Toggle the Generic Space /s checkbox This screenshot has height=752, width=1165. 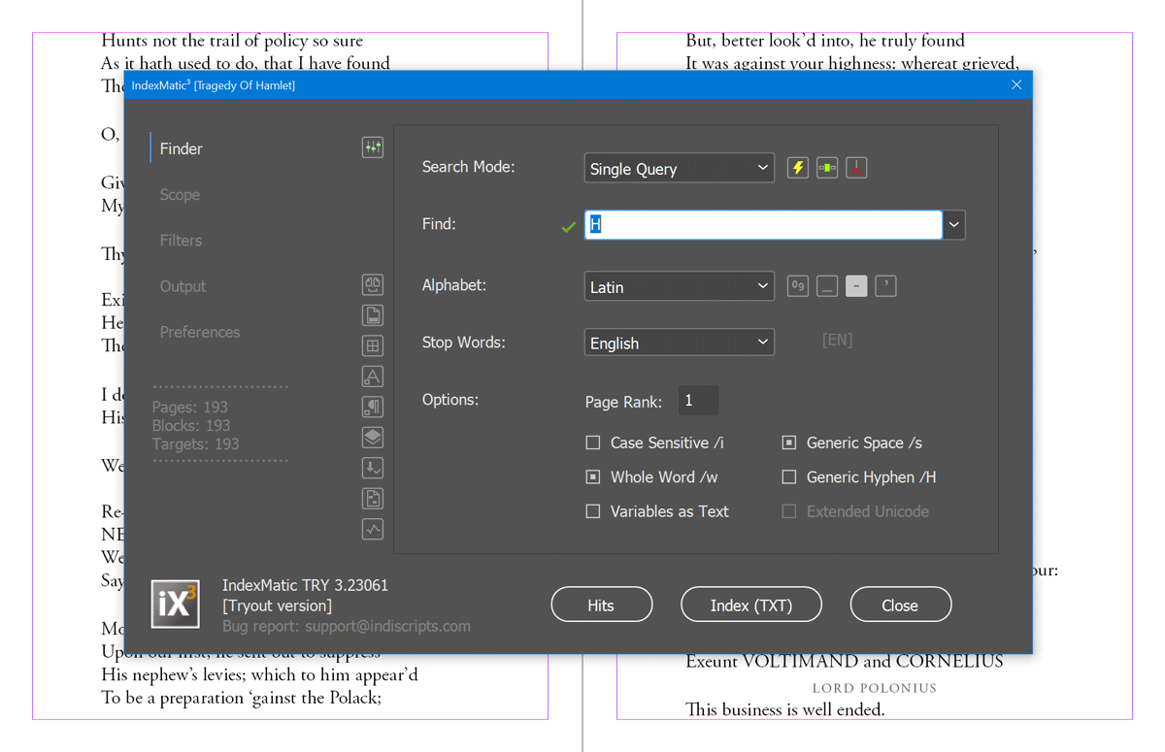pos(789,442)
